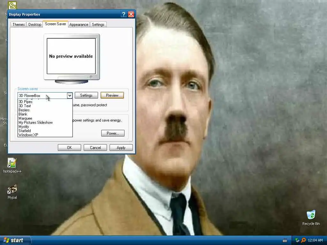The image size is (327, 245).
Task: Select Windows XP screen saver entry
Action: coord(45,135)
